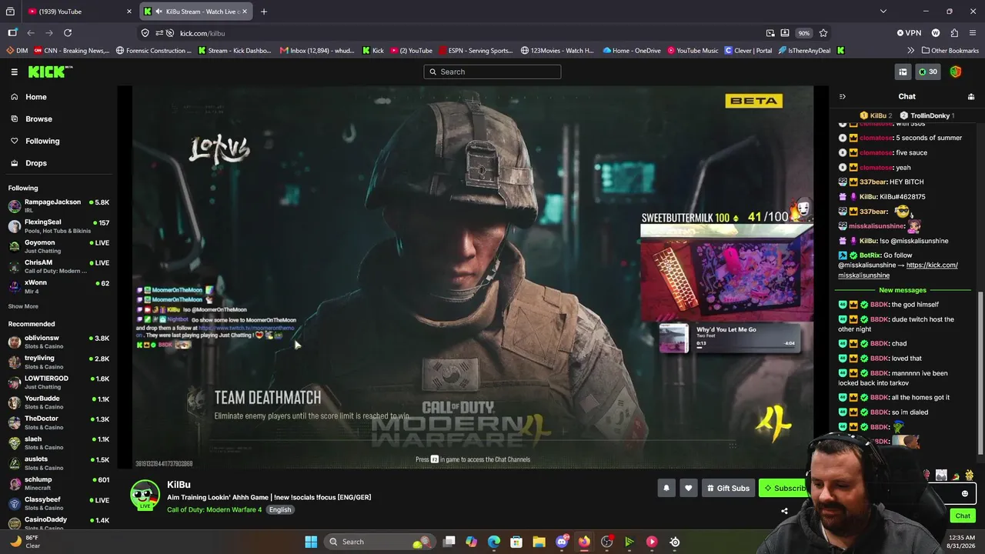Viewport: 985px width, 554px height.
Task: Toggle notification bell for KilBu
Action: (x=666, y=488)
